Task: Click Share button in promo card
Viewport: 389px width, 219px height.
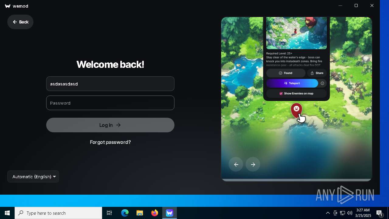Action: tap(317, 73)
